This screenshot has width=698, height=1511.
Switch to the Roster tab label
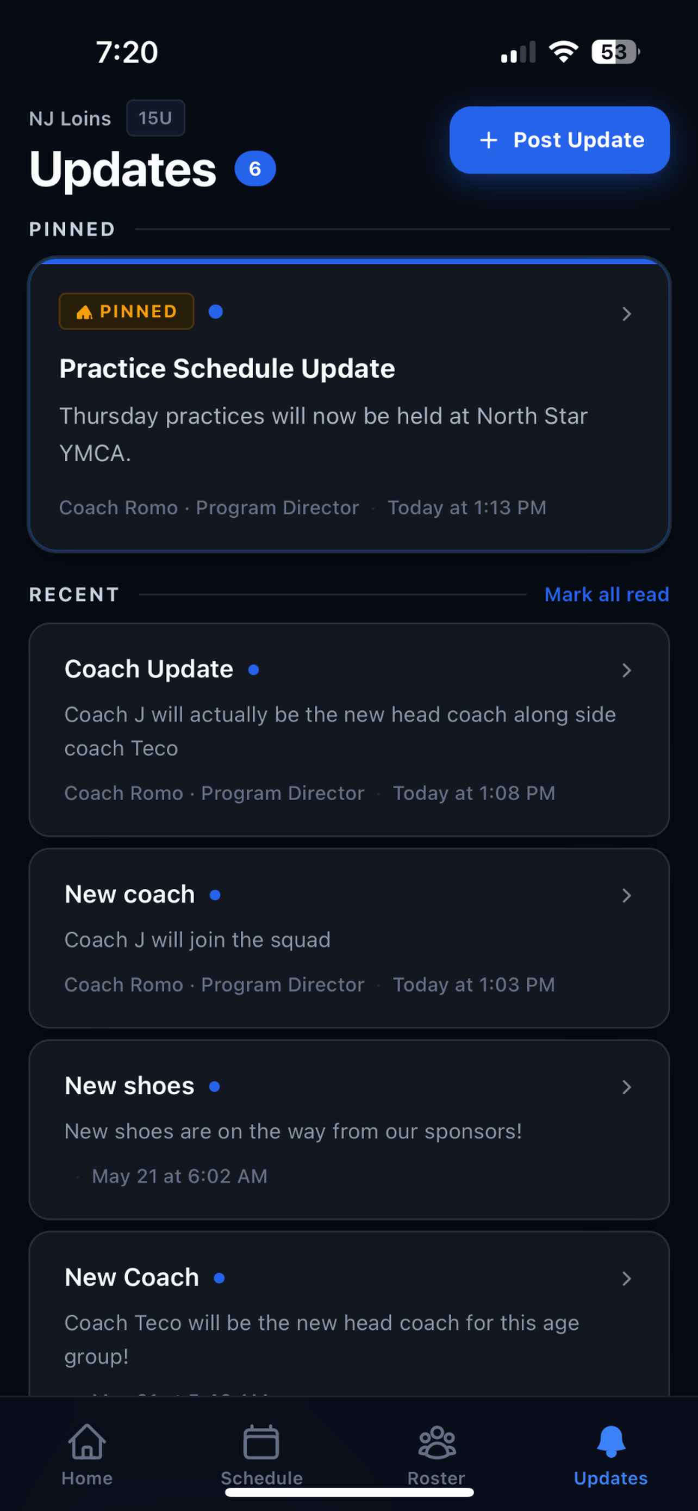point(436,1478)
